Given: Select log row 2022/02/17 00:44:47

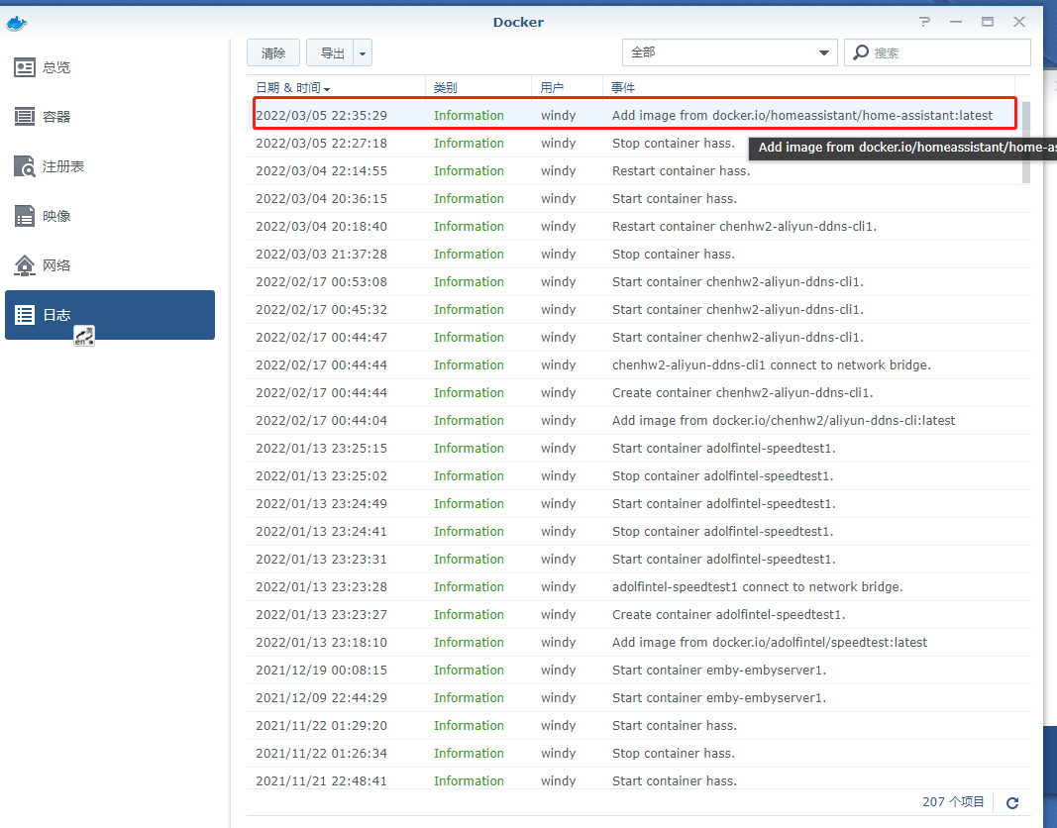Looking at the screenshot, I should (638, 337).
